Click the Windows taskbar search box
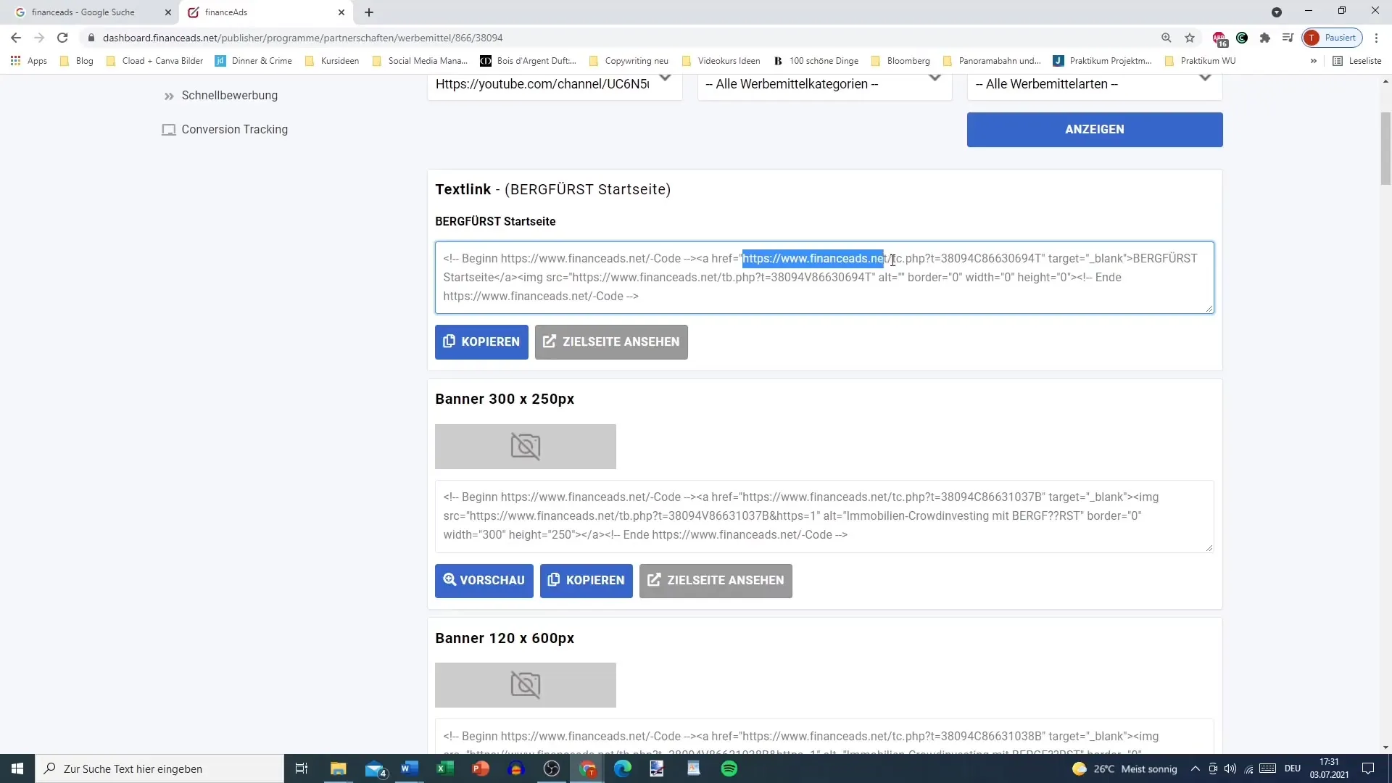The height and width of the screenshot is (783, 1392). point(159,768)
